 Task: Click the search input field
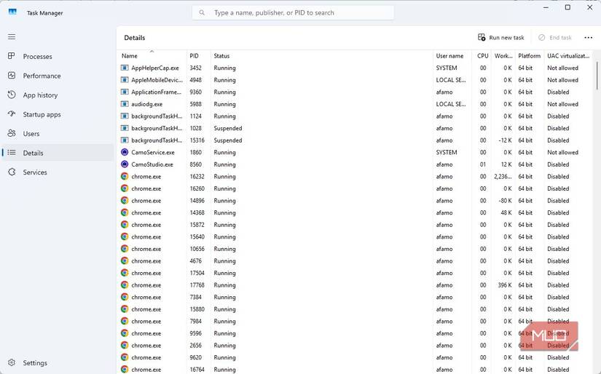tap(293, 12)
